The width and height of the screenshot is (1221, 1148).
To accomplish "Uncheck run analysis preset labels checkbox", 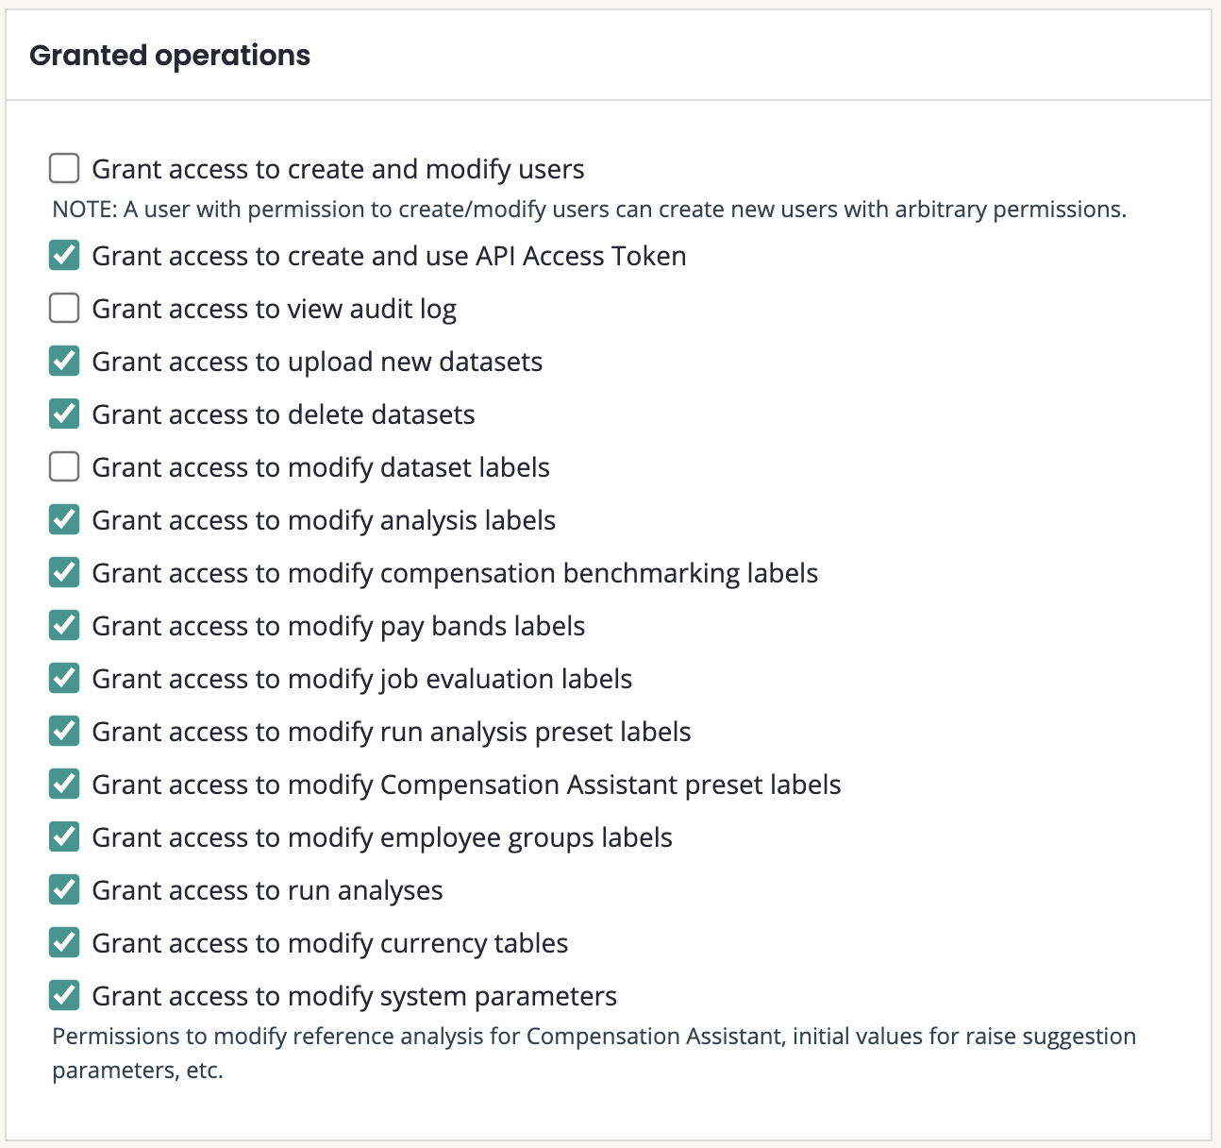I will 64,732.
